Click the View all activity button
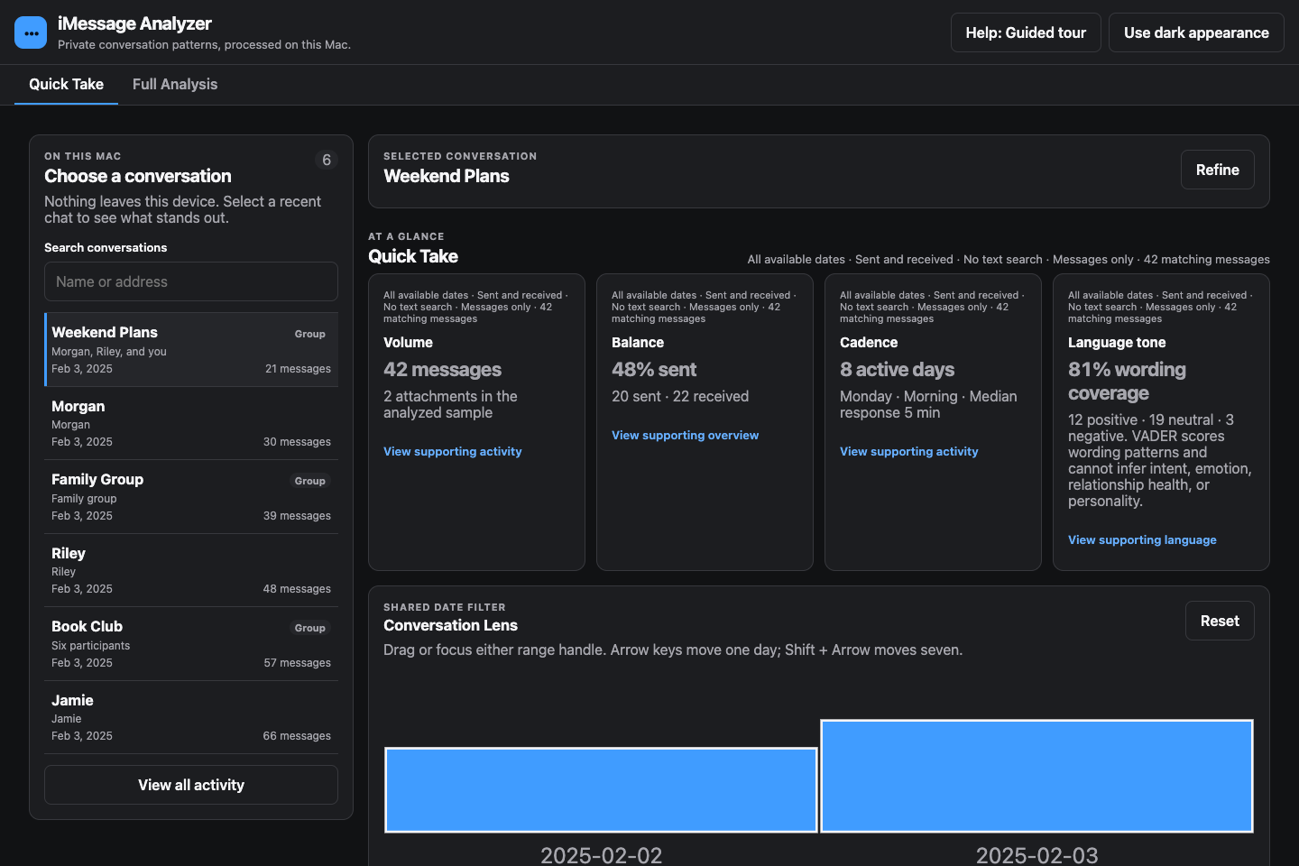Viewport: 1299px width, 866px height. coord(191,785)
